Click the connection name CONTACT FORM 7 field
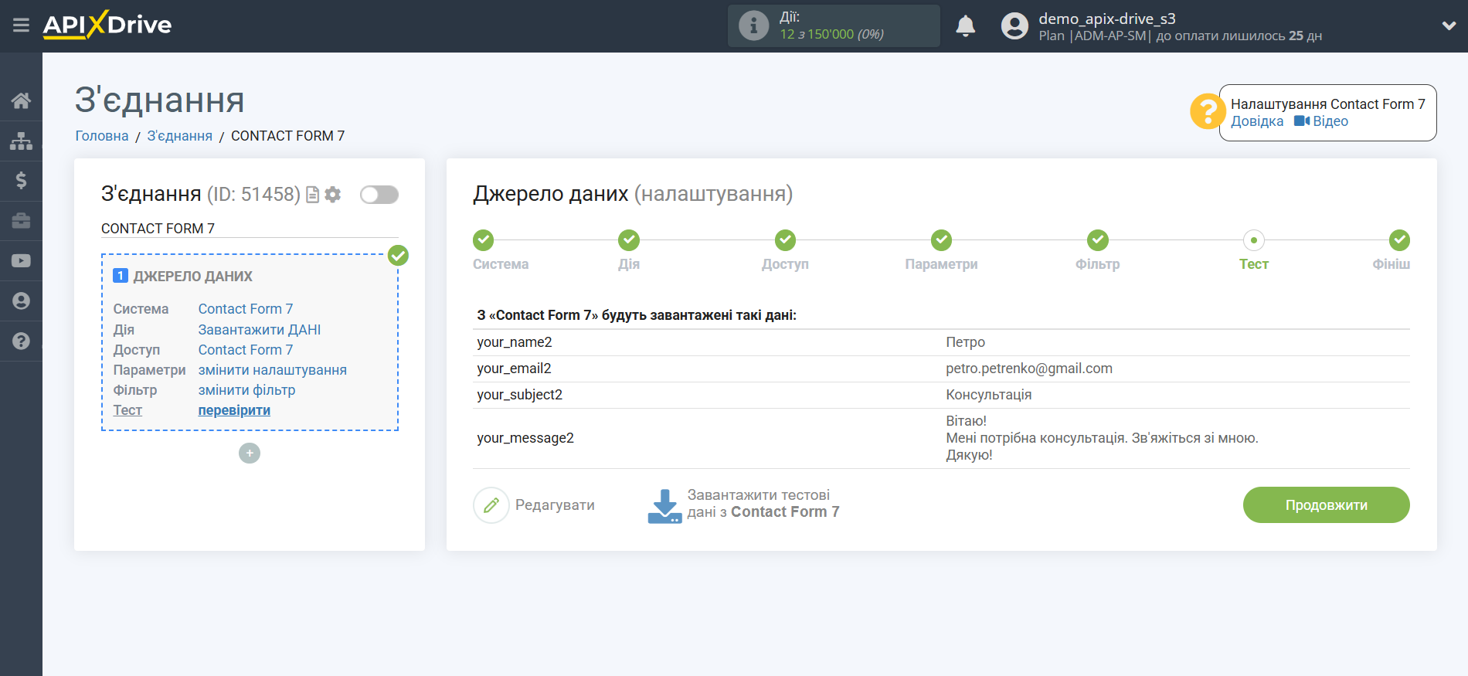The image size is (1468, 676). (x=250, y=229)
